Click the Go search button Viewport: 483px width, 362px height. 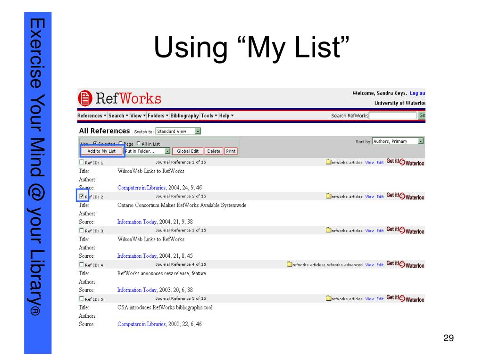click(x=422, y=115)
